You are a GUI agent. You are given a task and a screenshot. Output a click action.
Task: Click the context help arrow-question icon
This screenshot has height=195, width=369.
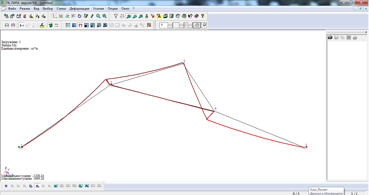point(190,16)
